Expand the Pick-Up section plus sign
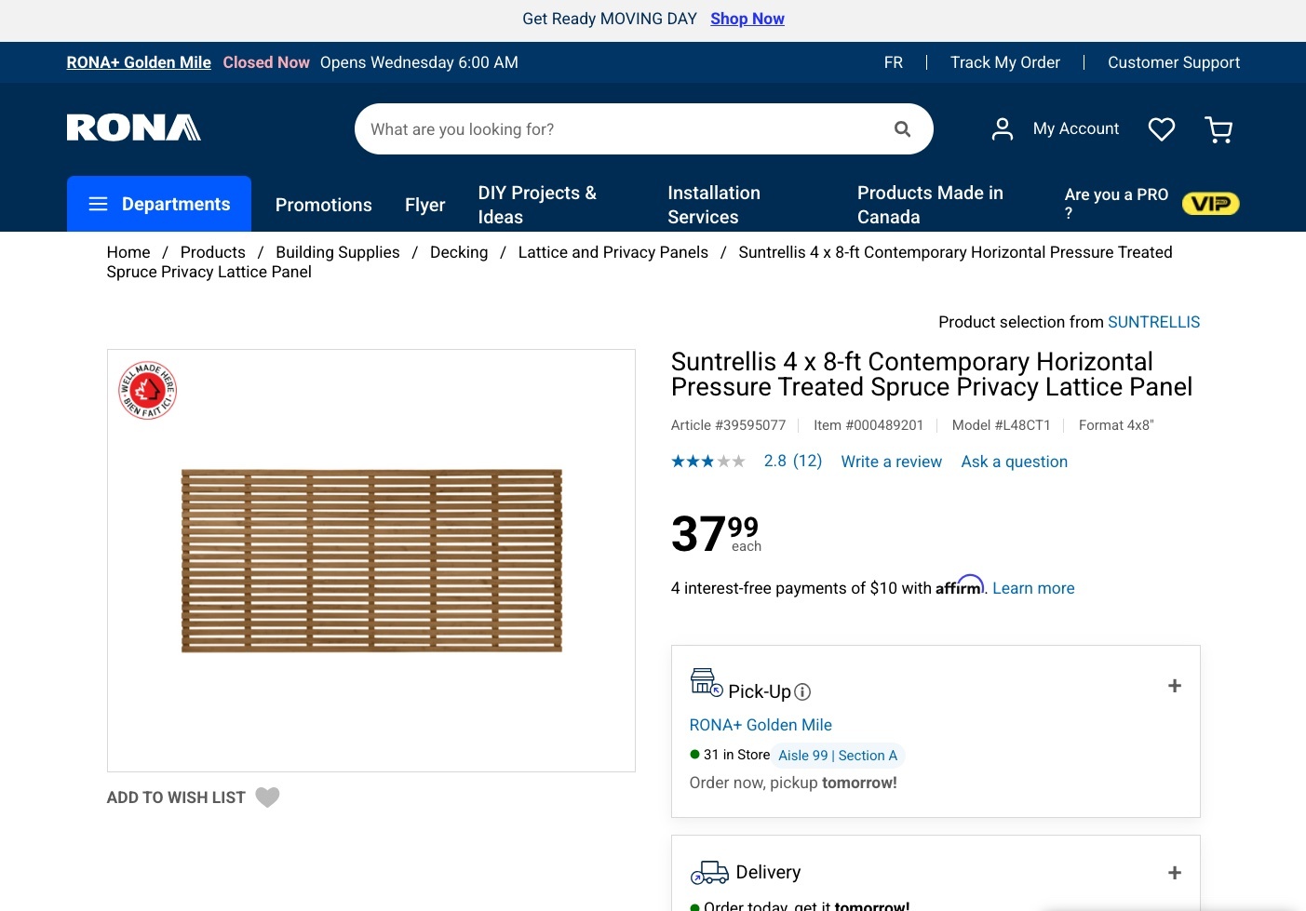 (1175, 686)
